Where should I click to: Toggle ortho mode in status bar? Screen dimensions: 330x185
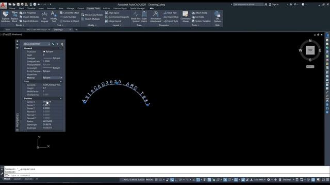click(176, 180)
